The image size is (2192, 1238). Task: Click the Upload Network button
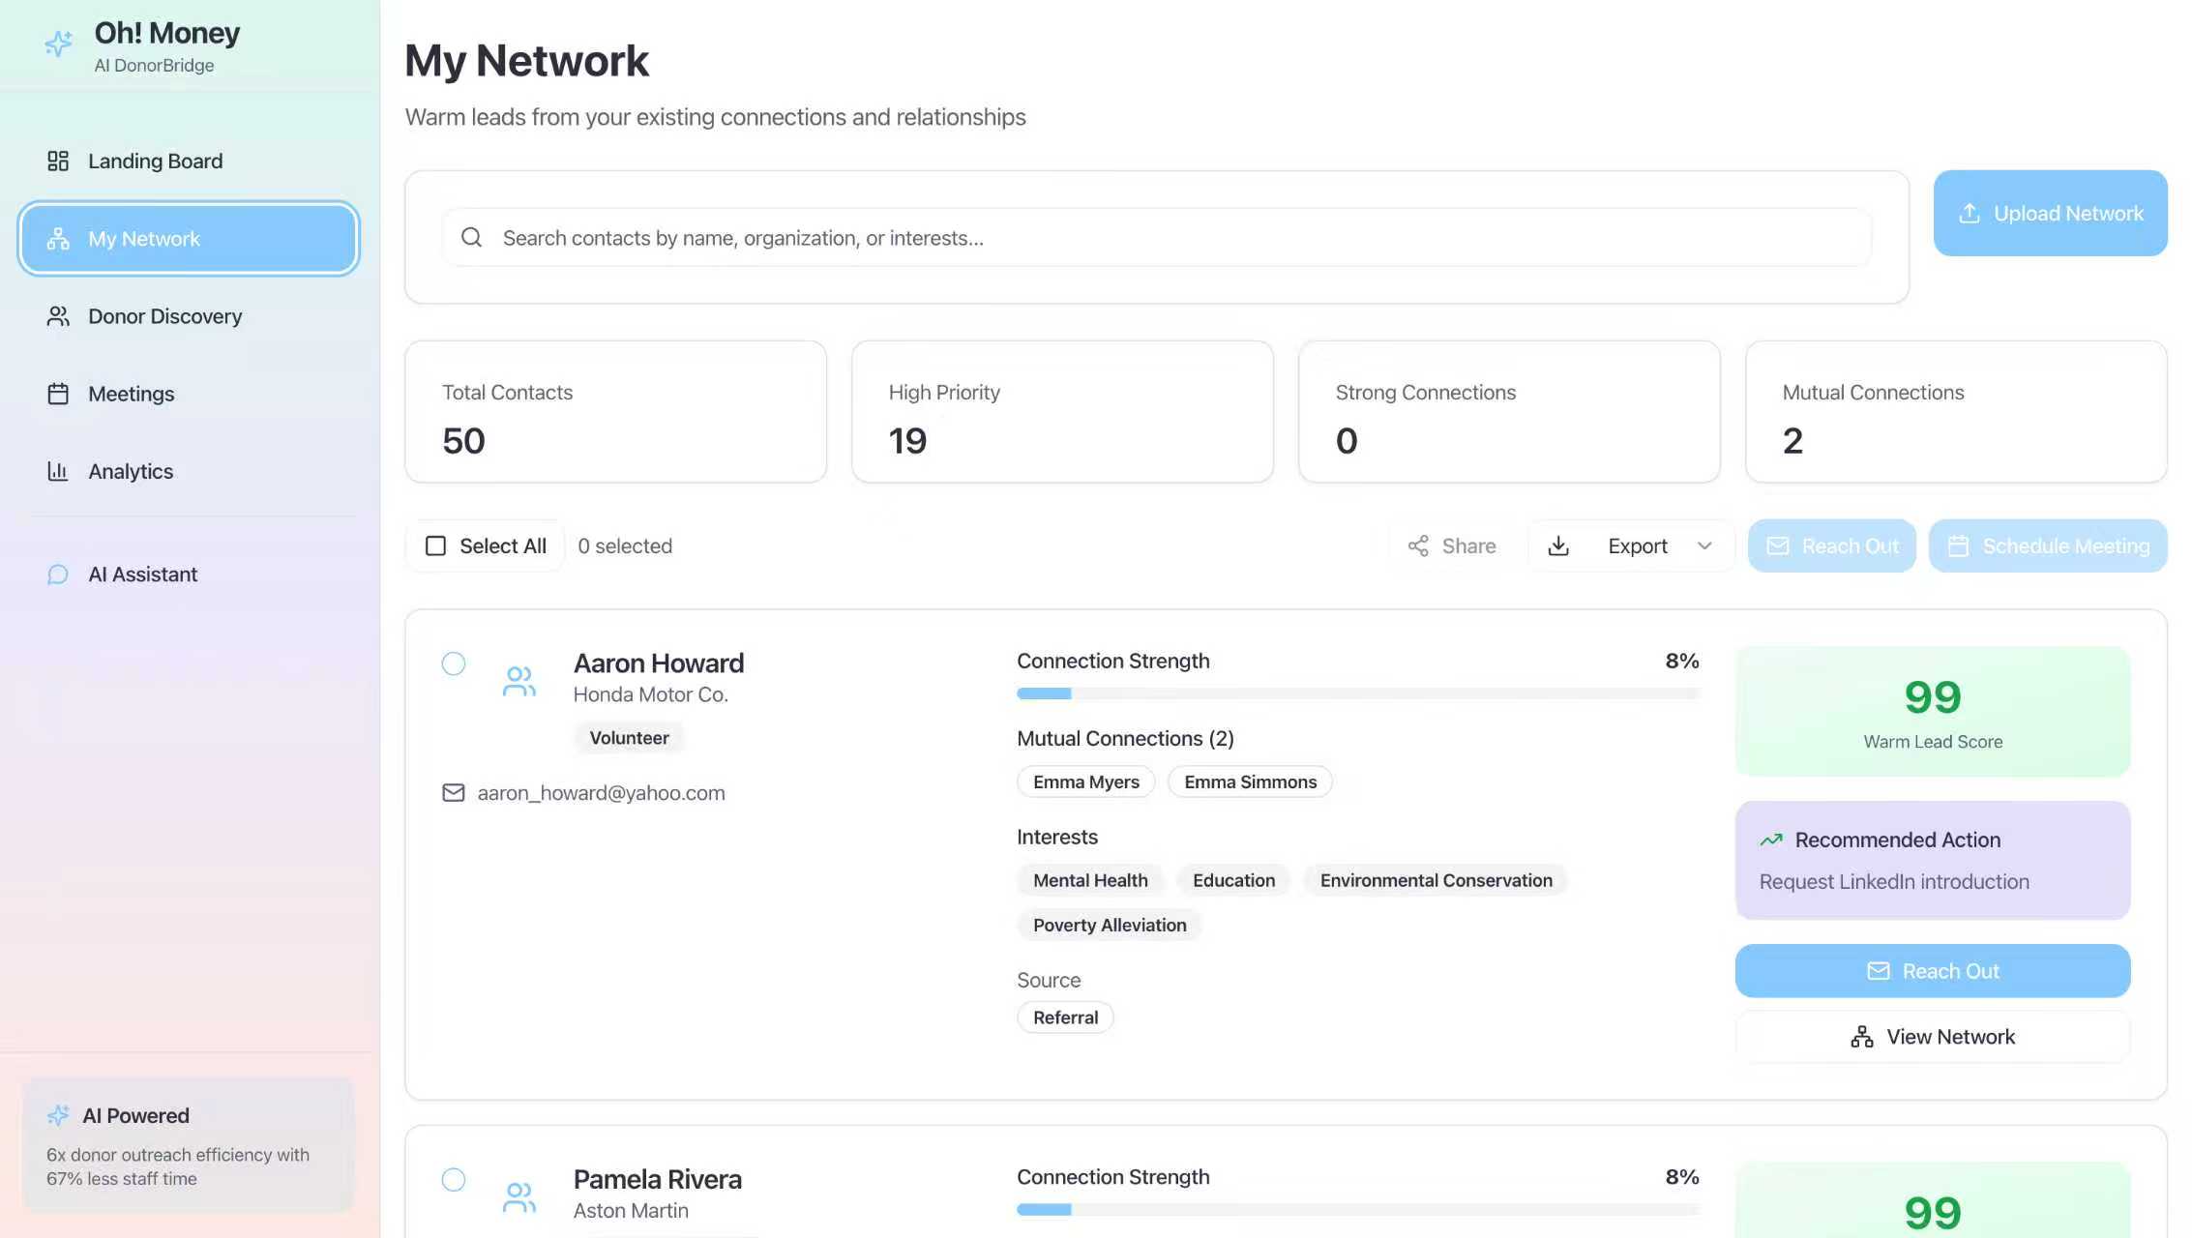pos(2050,214)
